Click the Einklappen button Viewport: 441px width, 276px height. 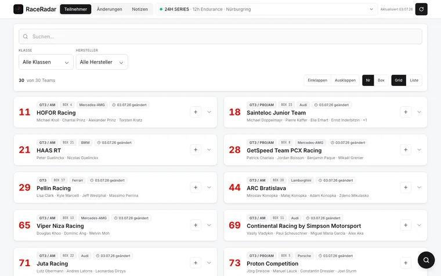coord(317,80)
